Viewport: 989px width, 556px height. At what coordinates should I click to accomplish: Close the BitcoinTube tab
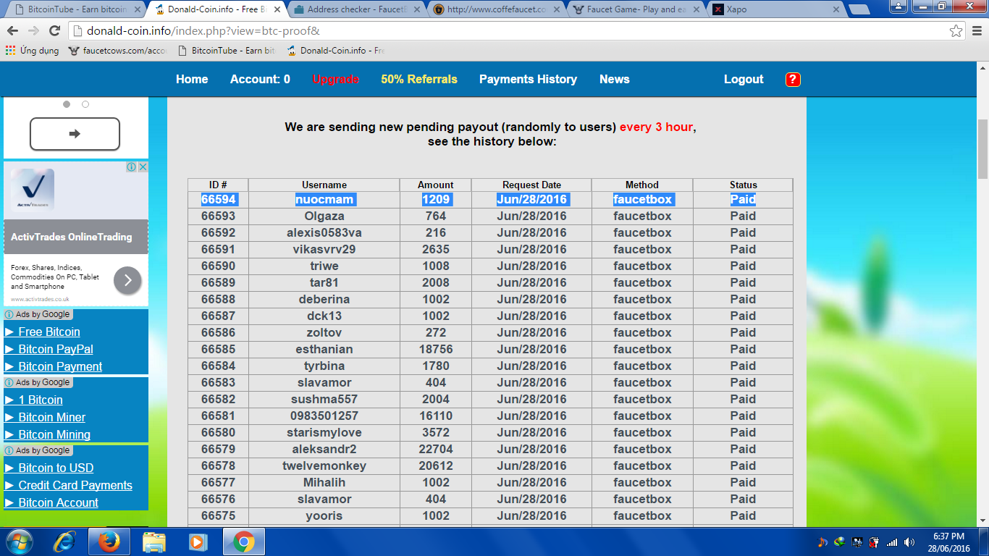click(x=139, y=10)
